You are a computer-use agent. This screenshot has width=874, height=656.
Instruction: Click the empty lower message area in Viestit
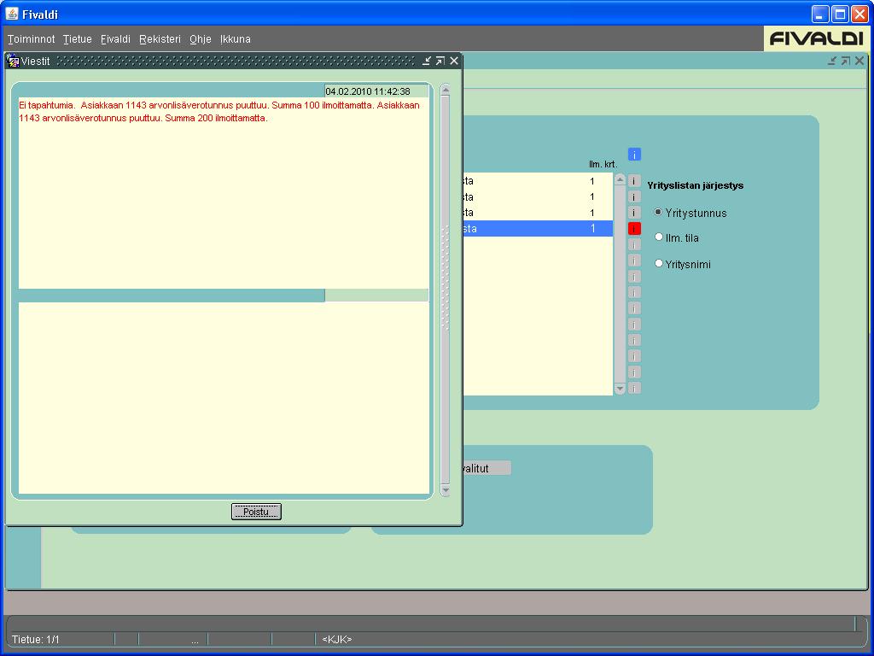tap(224, 398)
